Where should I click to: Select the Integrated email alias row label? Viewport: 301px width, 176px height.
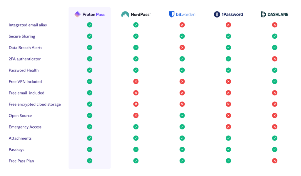pos(28,25)
